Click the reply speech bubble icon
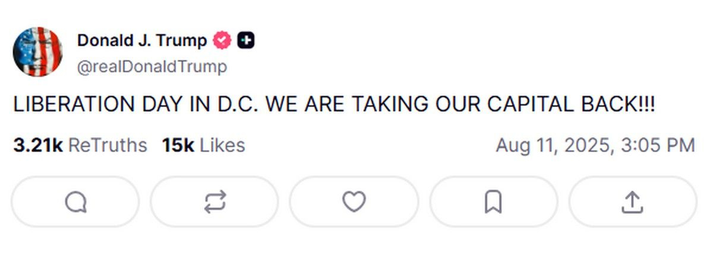 coord(75,202)
